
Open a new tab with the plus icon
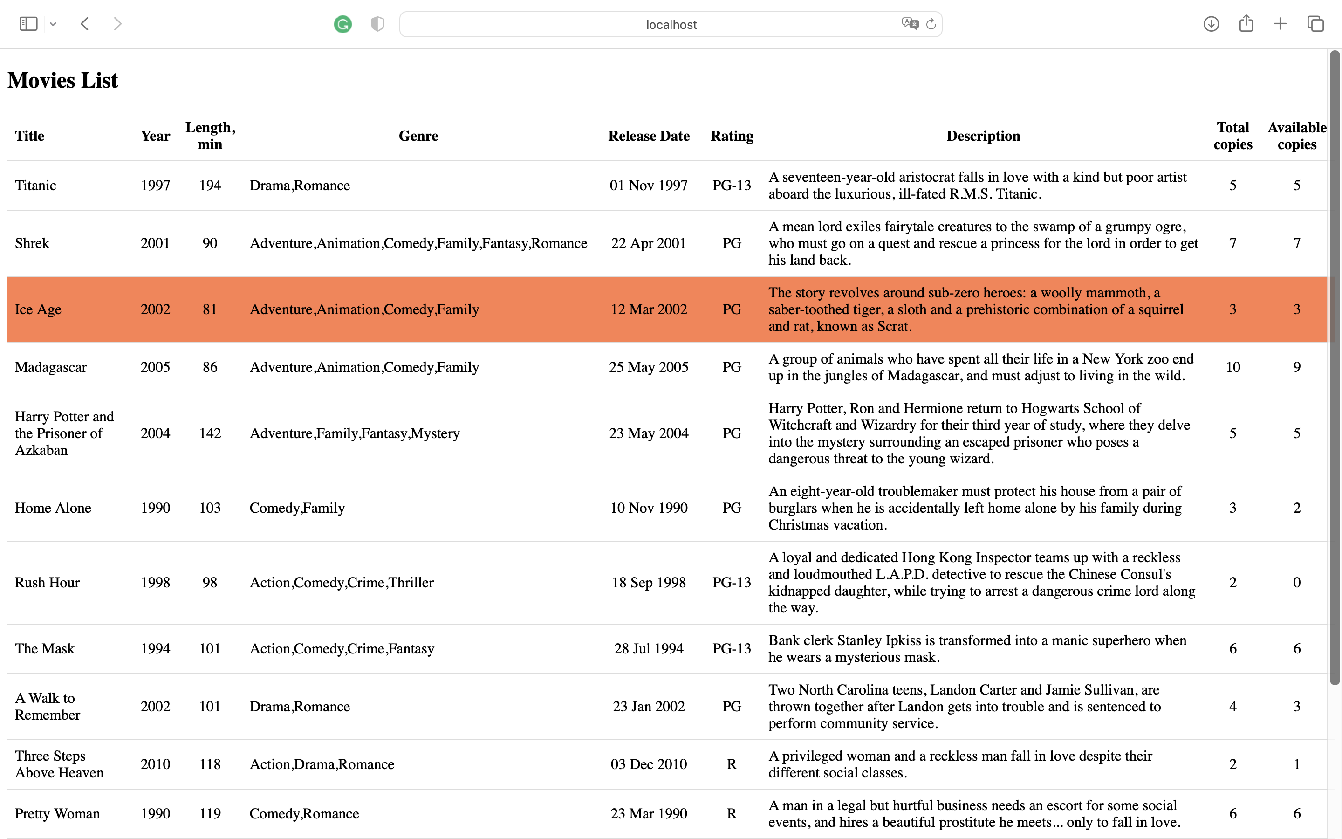[x=1280, y=24]
